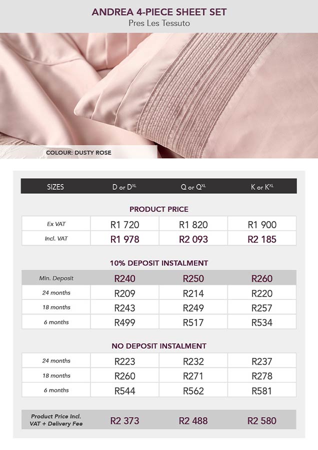Select the R240 minimum deposit cell

coord(124,278)
